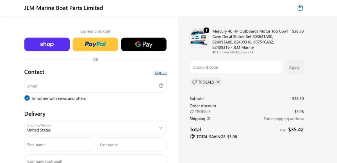
Task: Uncheck Email me with news and offers
Action: click(x=27, y=98)
